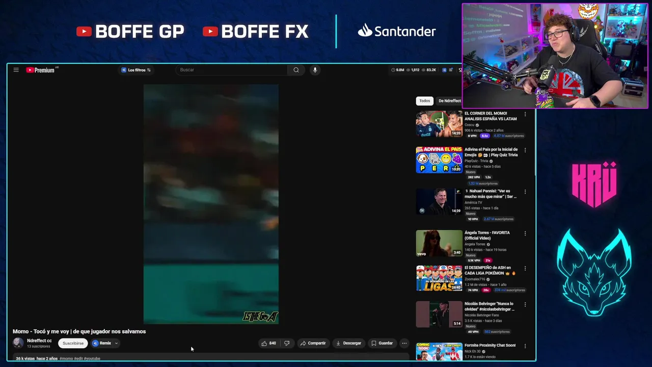Viewport: 652px width, 367px height.
Task: Click the video player area
Action: [211, 204]
